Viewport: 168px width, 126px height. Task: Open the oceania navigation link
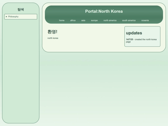click(x=145, y=20)
